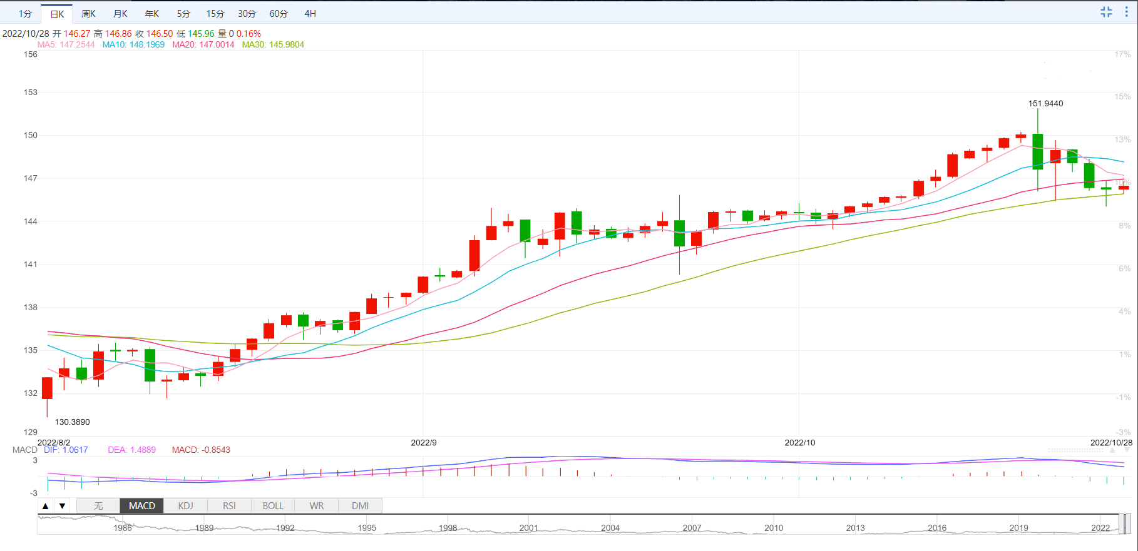
Task: Select the DMI indicator button
Action: [x=360, y=506]
